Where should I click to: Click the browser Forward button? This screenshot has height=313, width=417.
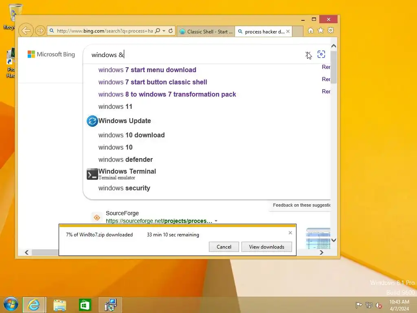click(40, 31)
